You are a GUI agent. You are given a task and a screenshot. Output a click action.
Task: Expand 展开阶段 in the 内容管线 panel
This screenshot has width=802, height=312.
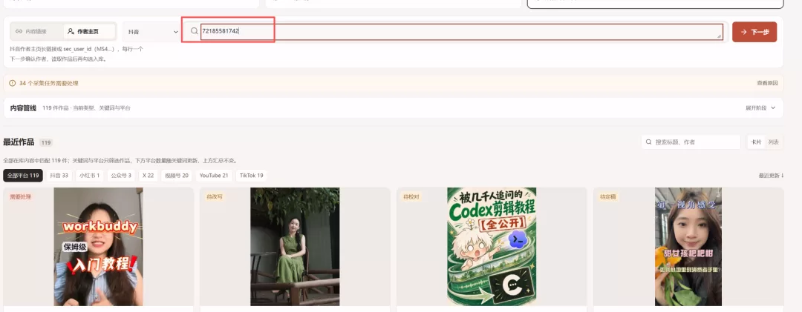point(760,107)
